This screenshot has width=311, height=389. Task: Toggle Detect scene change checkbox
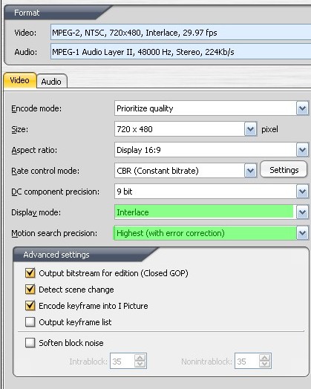(30, 290)
